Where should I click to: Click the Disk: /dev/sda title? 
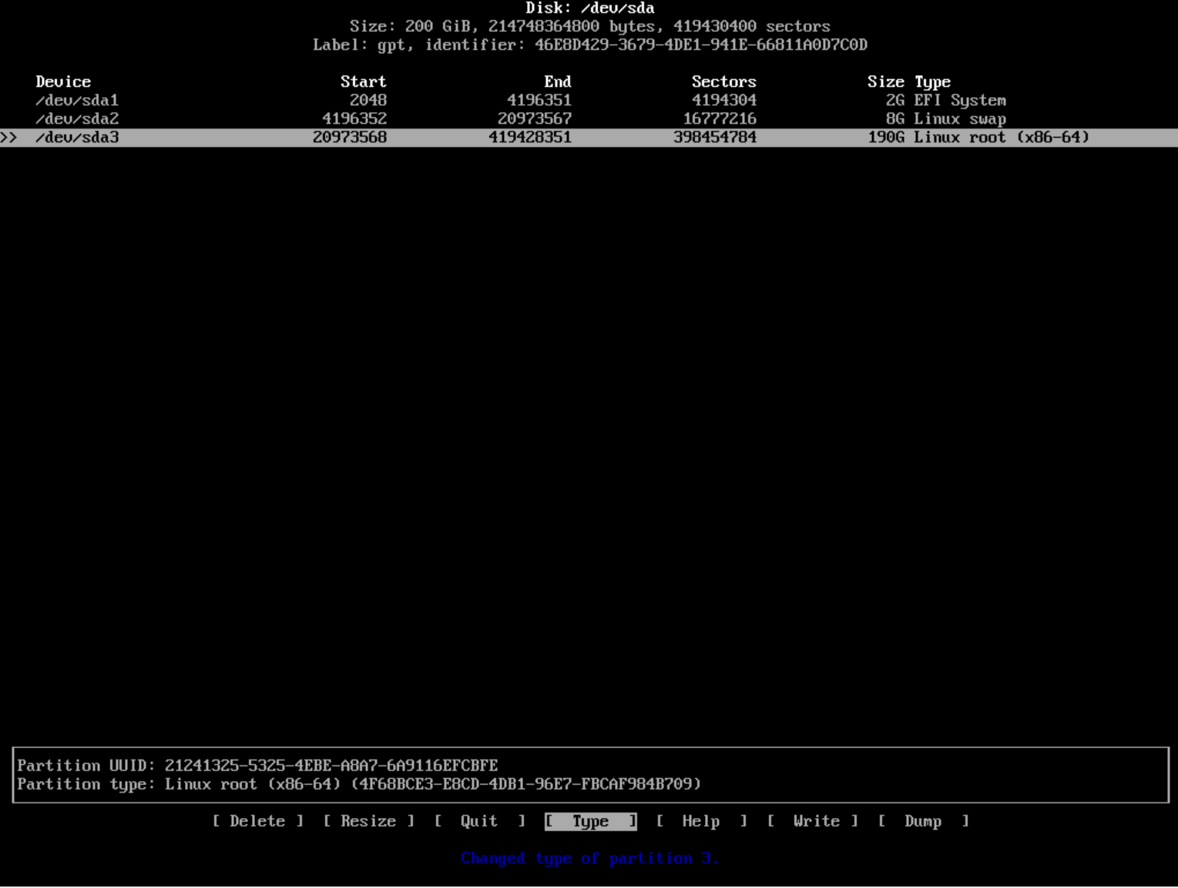(x=589, y=8)
